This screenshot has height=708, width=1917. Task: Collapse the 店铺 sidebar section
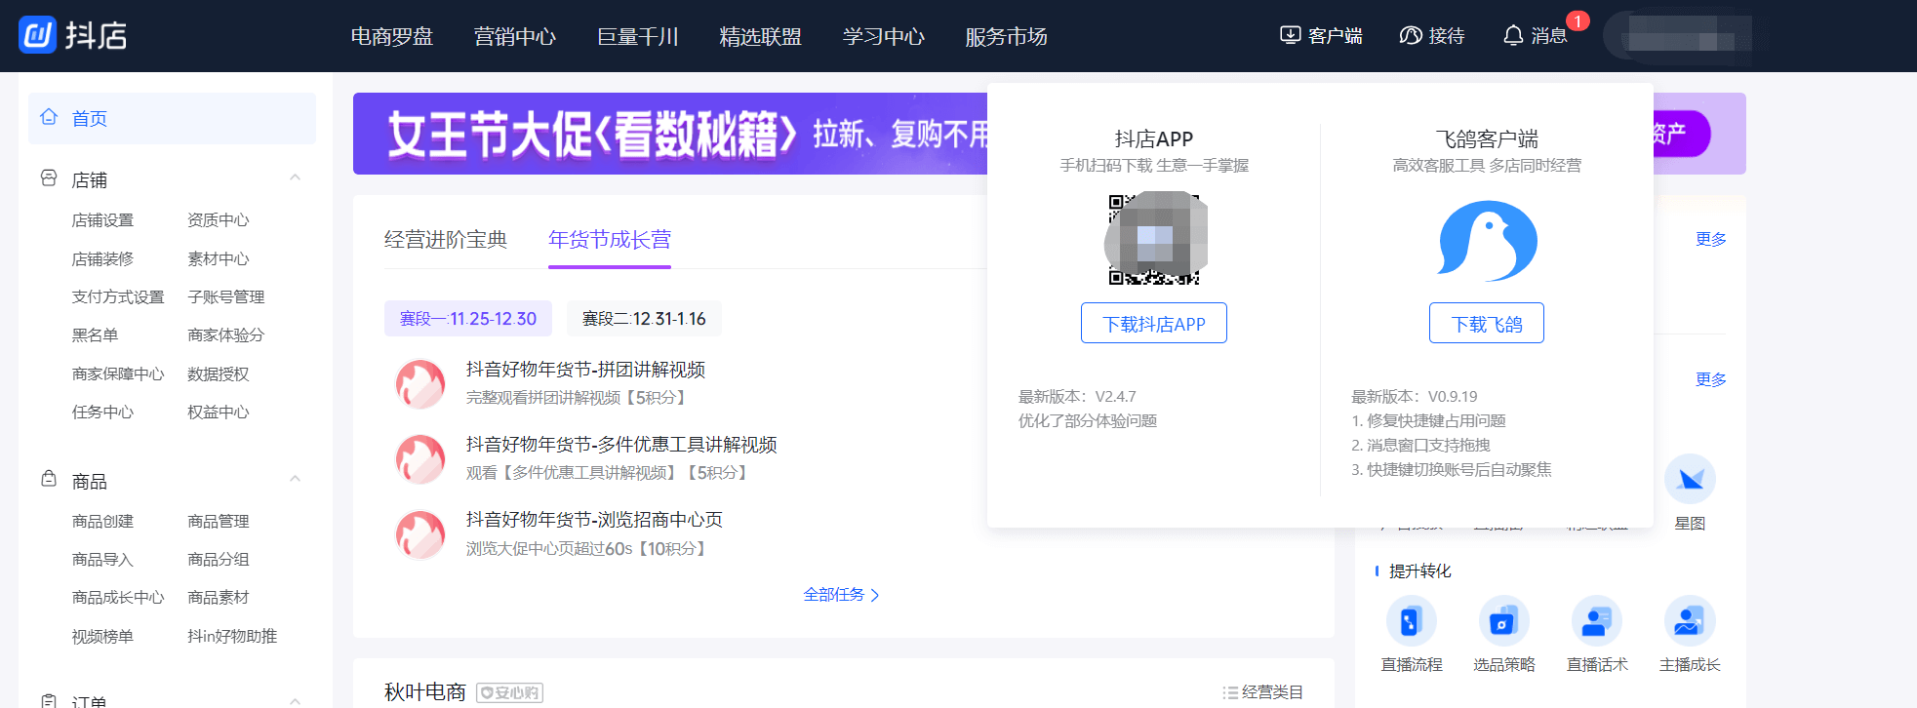[x=295, y=177]
